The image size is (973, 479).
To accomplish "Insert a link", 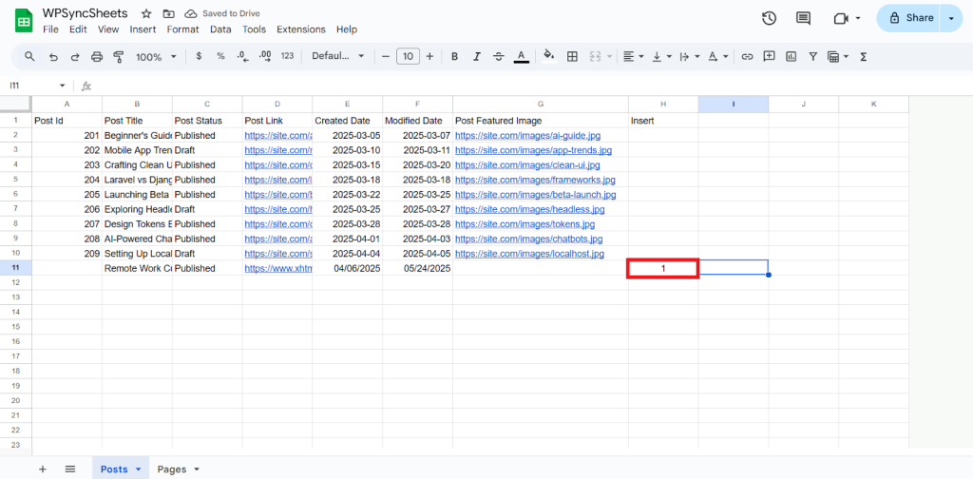I will (x=747, y=56).
